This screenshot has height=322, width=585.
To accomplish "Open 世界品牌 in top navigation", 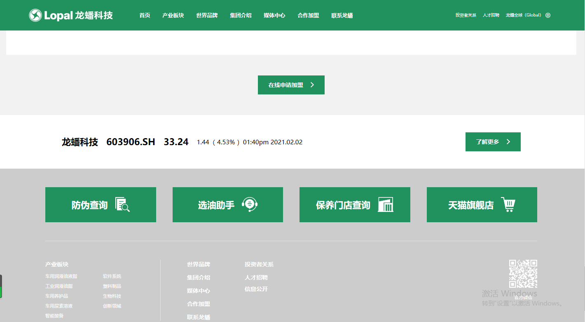I will point(207,15).
